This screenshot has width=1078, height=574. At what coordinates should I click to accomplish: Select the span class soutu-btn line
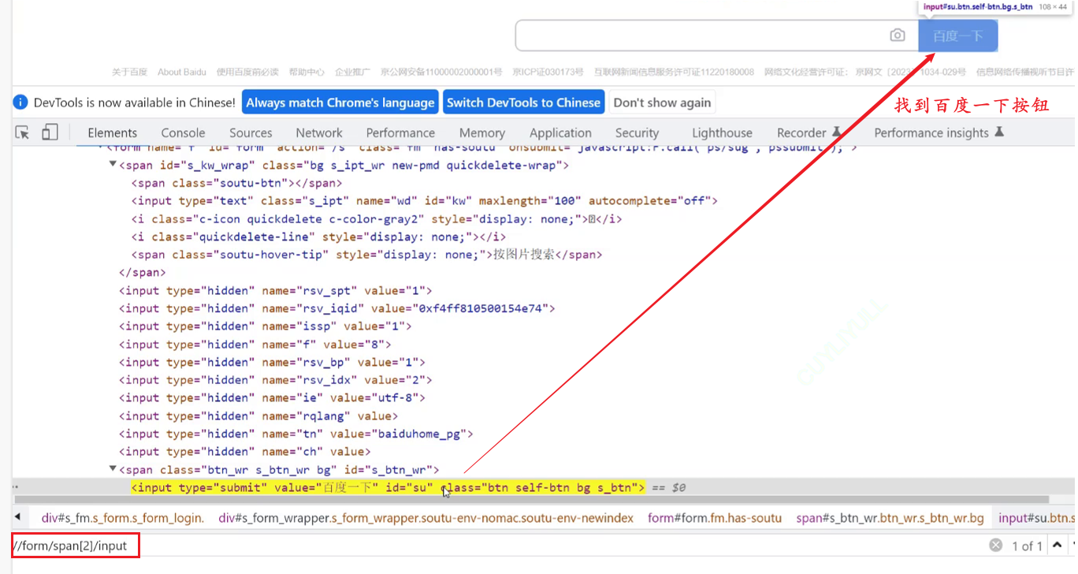(236, 183)
